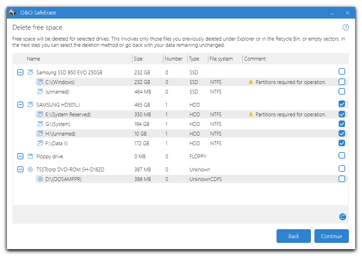The width and height of the screenshot is (362, 256).
Task: Enable the C:\(Windows) partition checkbox
Action: pyautogui.click(x=342, y=82)
